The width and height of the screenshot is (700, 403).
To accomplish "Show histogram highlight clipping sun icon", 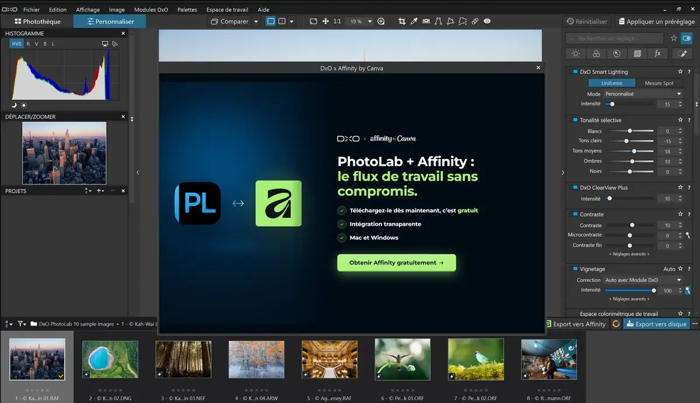I will [24, 105].
